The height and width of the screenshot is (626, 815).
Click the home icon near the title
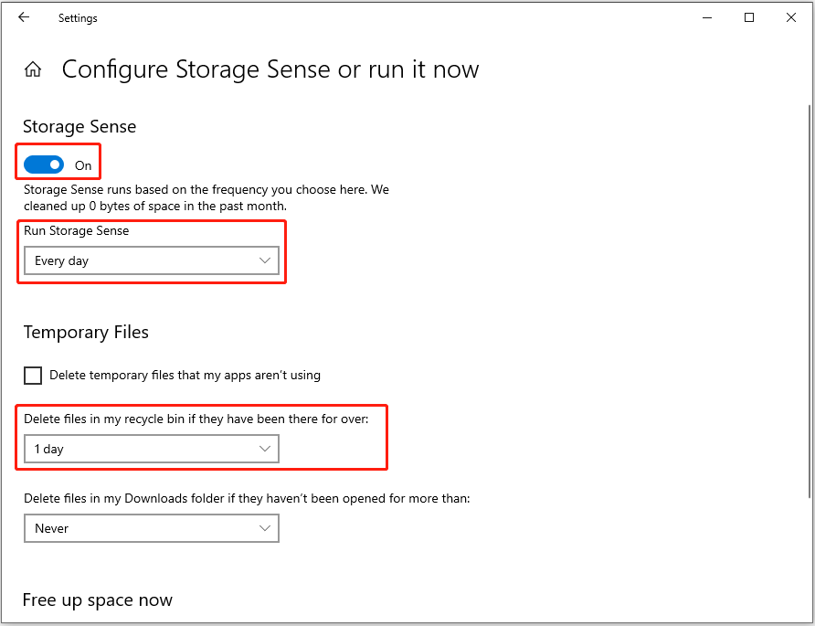click(x=33, y=68)
